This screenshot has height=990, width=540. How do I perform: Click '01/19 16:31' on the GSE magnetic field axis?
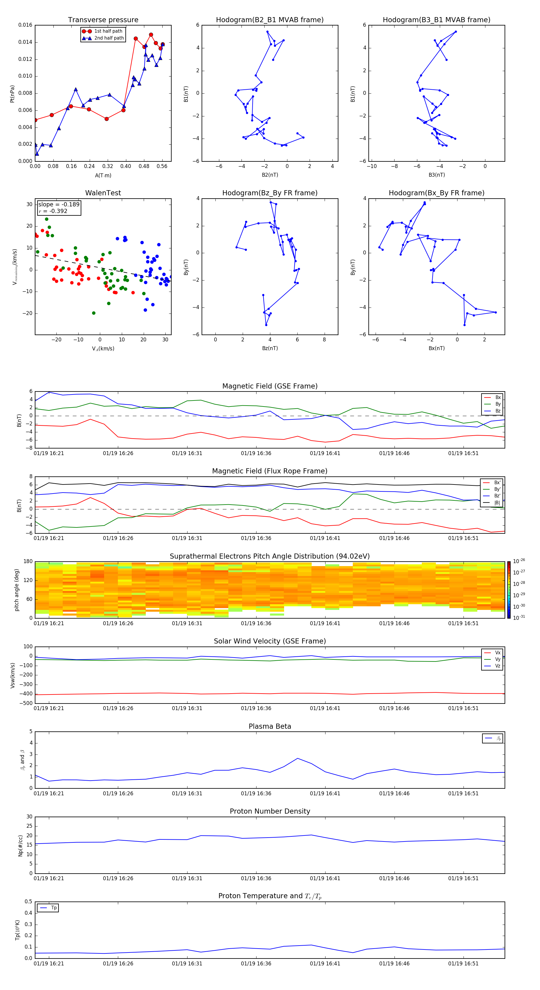pyautogui.click(x=187, y=454)
